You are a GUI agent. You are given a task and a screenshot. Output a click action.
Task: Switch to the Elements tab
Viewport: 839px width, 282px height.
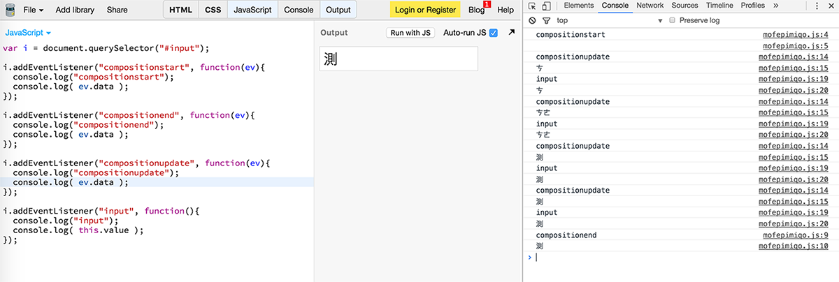[578, 6]
